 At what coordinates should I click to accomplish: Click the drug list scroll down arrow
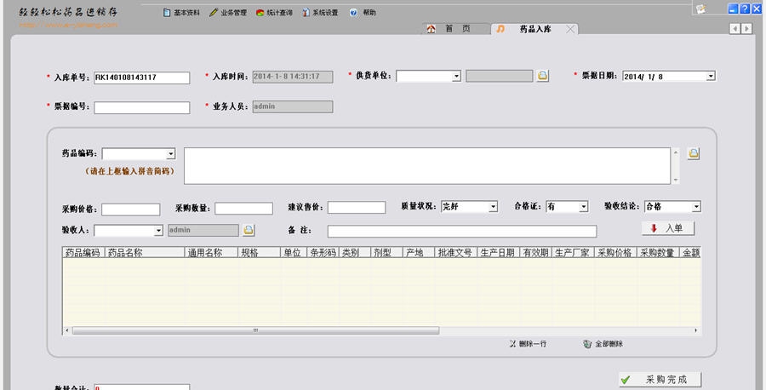tap(676, 180)
